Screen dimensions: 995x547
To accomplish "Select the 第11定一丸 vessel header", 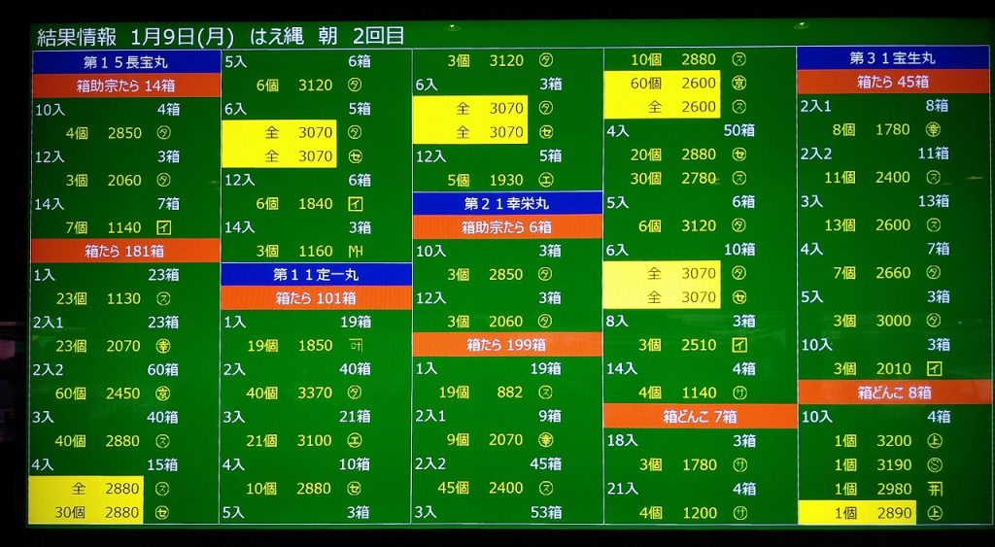I will 316,275.
